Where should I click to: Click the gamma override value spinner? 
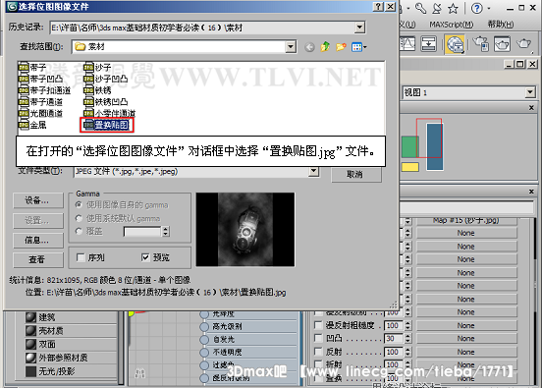click(166, 232)
